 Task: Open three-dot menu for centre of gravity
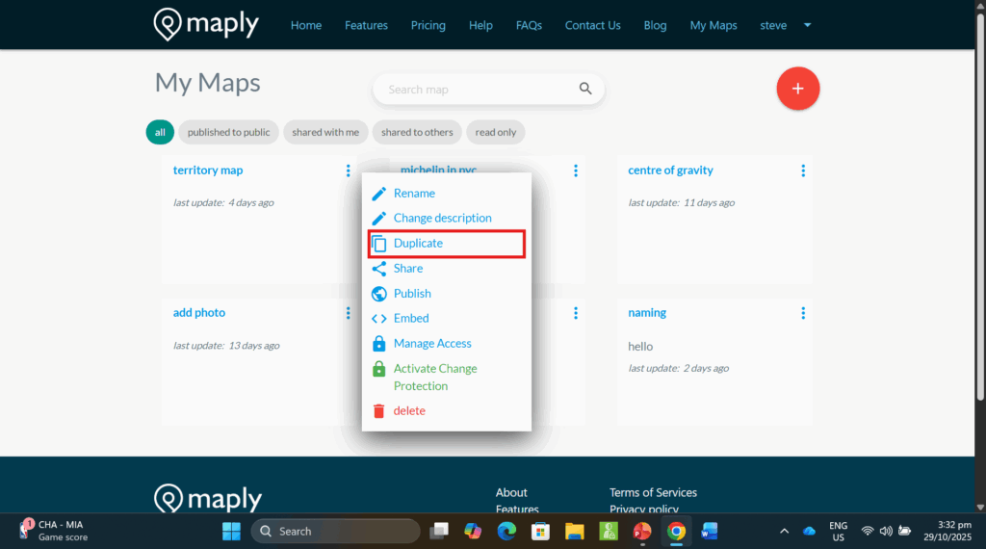tap(803, 170)
